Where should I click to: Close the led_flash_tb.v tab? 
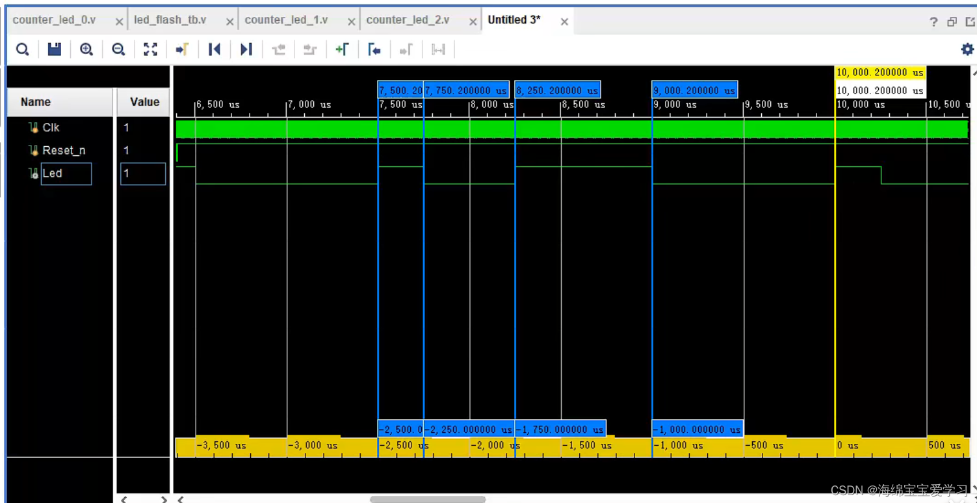pyautogui.click(x=229, y=21)
